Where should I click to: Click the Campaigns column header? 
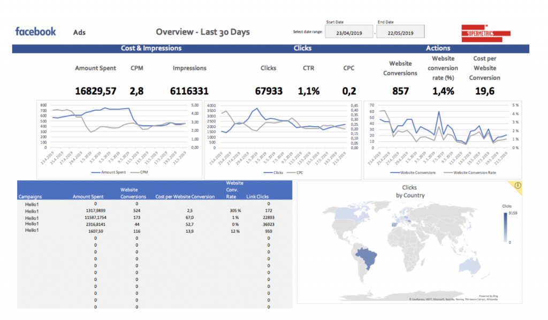[30, 197]
